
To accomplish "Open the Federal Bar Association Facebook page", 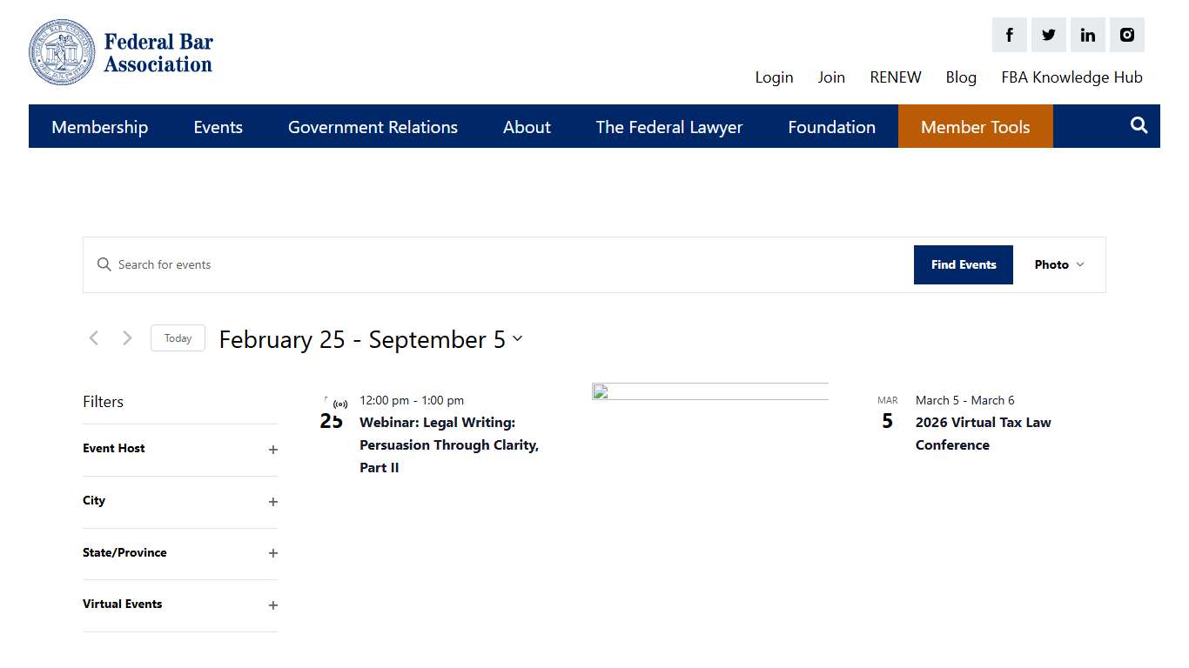I will [1009, 35].
